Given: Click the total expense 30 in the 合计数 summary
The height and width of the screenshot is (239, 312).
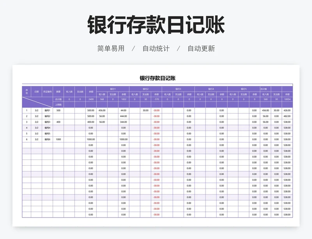Looking at the screenshot, I should pos(277,99).
